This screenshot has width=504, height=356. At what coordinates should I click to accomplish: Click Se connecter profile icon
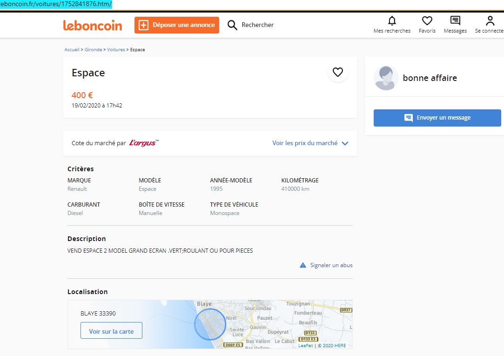click(490, 21)
